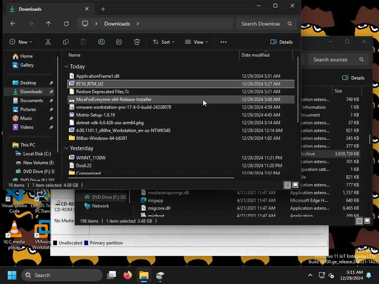Collapse the Yesterday group

click(66, 148)
